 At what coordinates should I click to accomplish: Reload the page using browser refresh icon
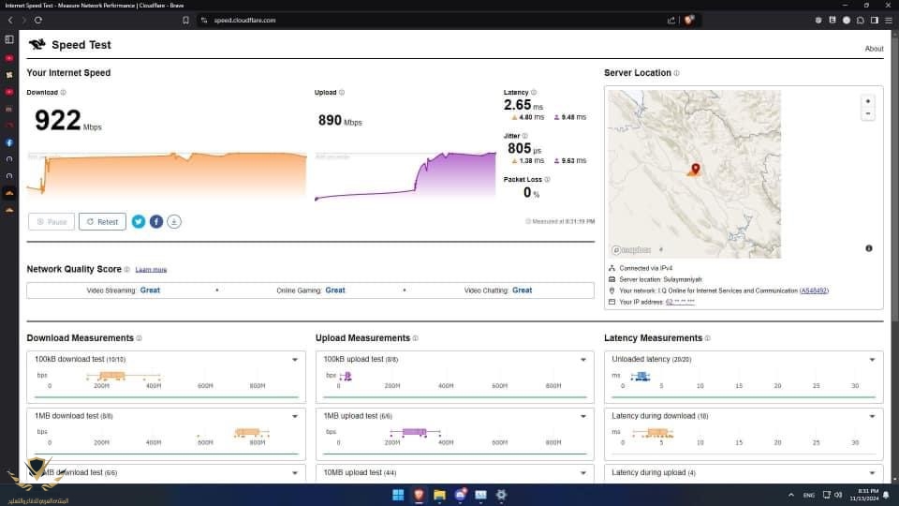pyautogui.click(x=37, y=20)
